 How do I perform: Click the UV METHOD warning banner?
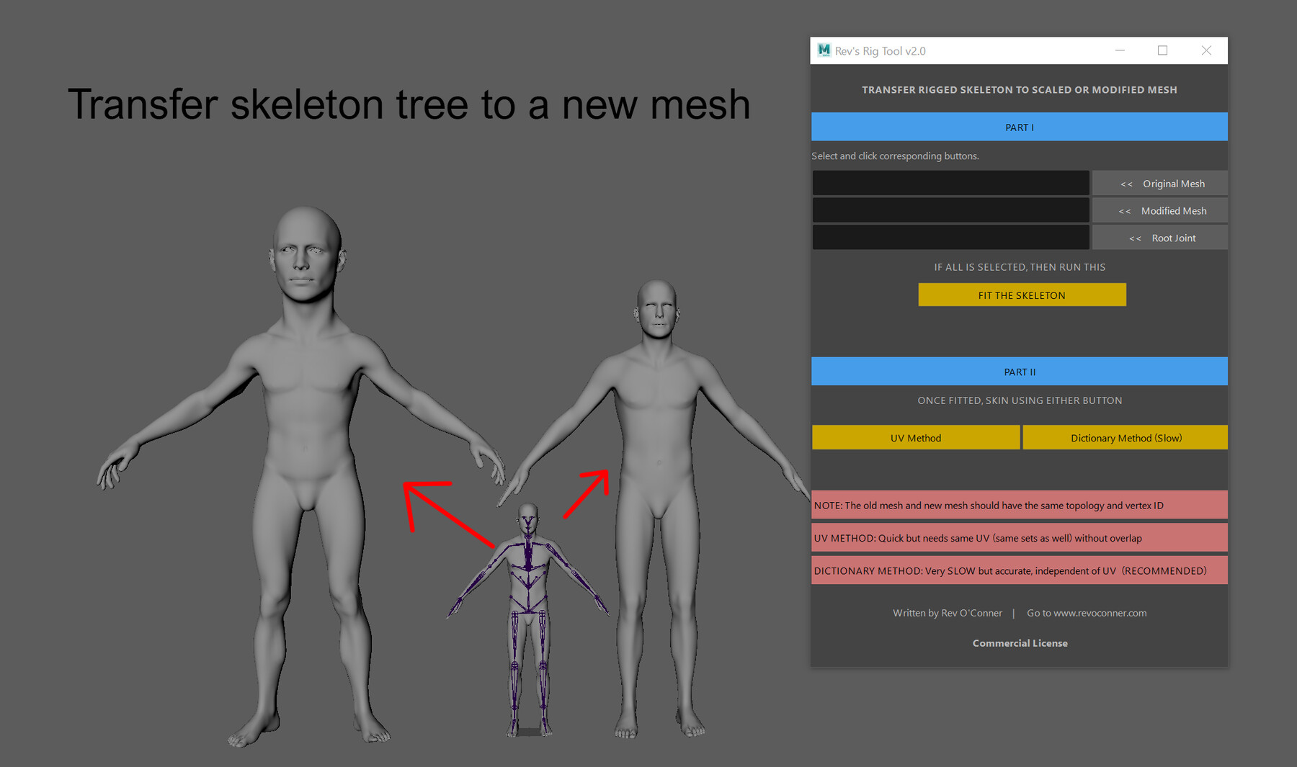point(1019,537)
